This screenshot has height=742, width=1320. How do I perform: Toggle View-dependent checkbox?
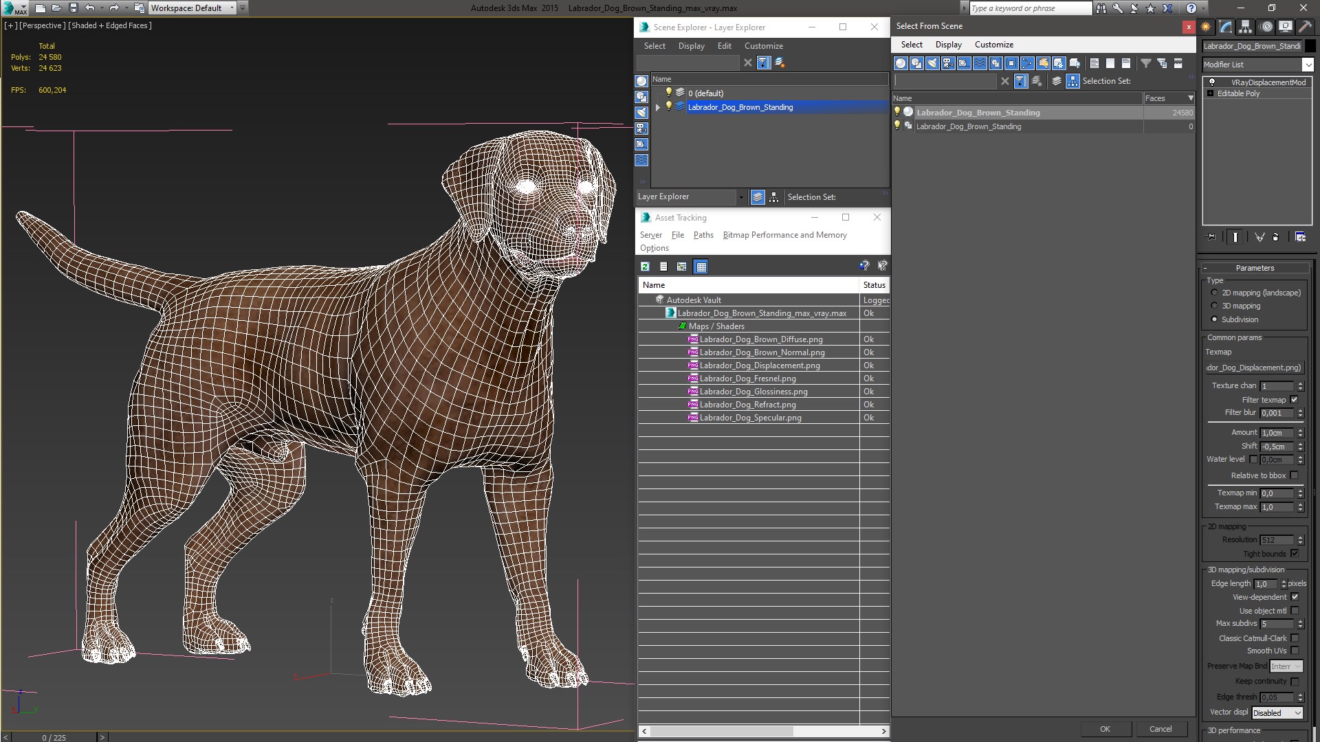click(x=1295, y=597)
